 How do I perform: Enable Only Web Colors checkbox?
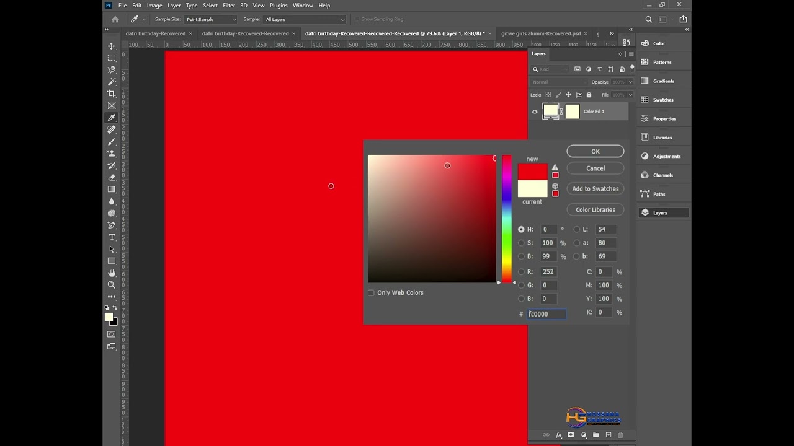(371, 292)
